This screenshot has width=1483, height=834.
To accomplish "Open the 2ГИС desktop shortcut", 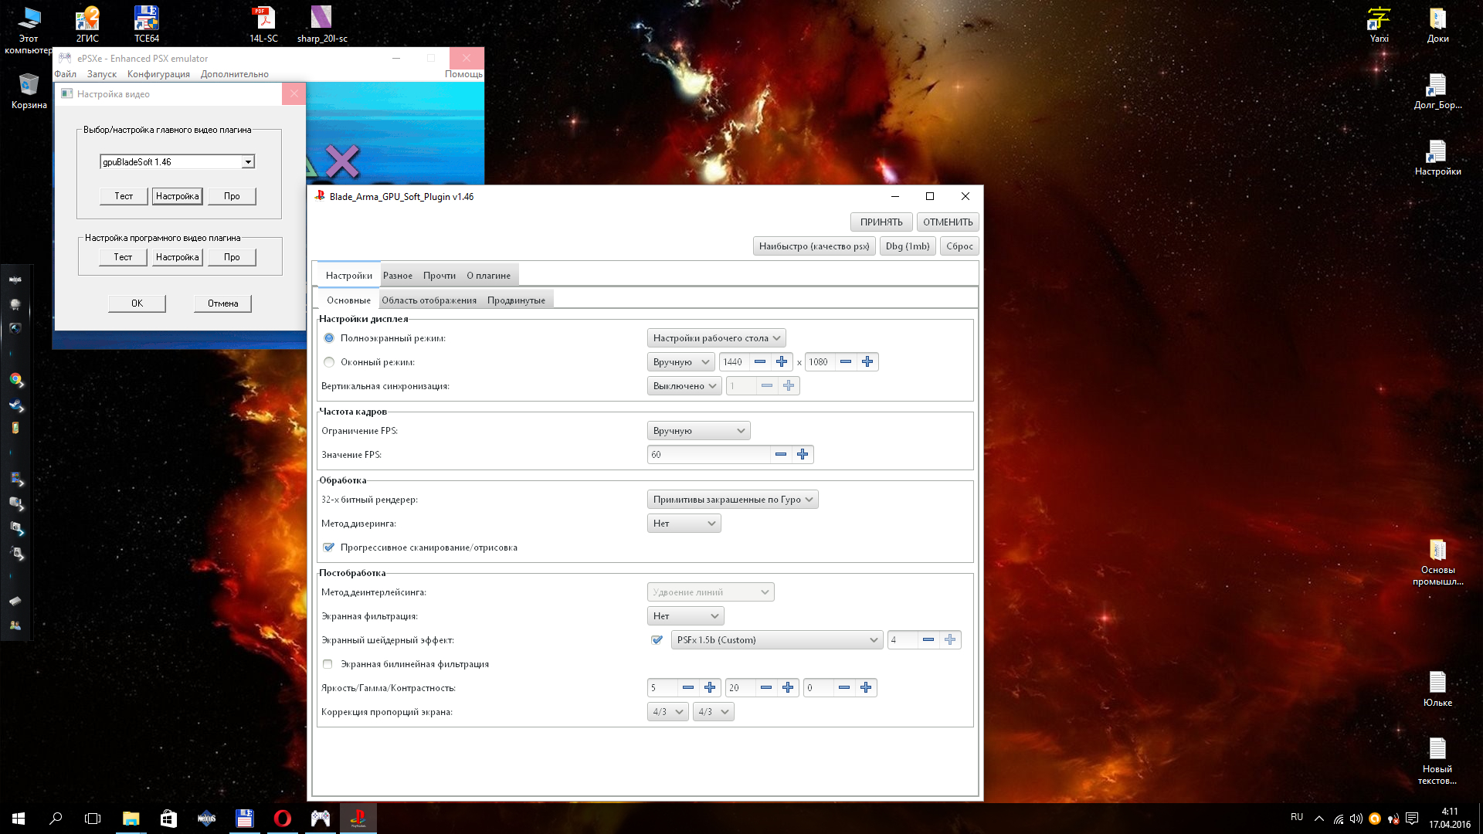I will point(87,24).
